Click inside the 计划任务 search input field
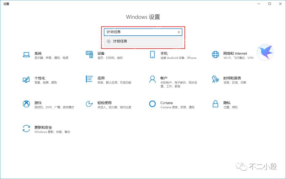 pos(138,32)
